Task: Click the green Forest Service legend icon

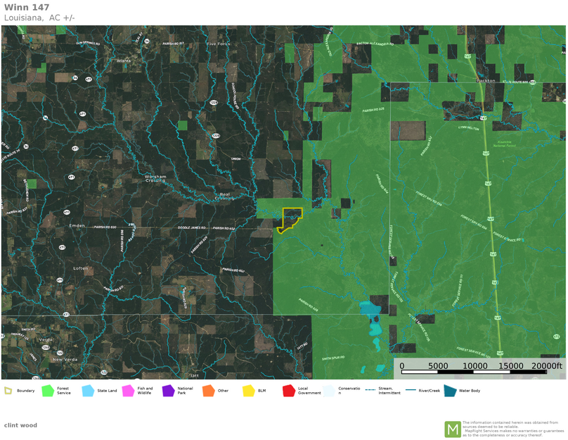Action: point(48,390)
